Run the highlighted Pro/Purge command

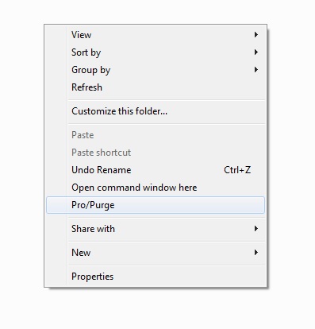pyautogui.click(x=156, y=205)
